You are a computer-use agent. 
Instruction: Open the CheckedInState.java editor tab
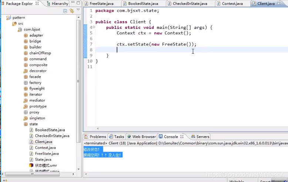click(190, 3)
